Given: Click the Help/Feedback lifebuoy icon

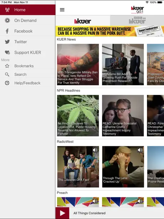Looking at the screenshot, I should coord(7,83).
